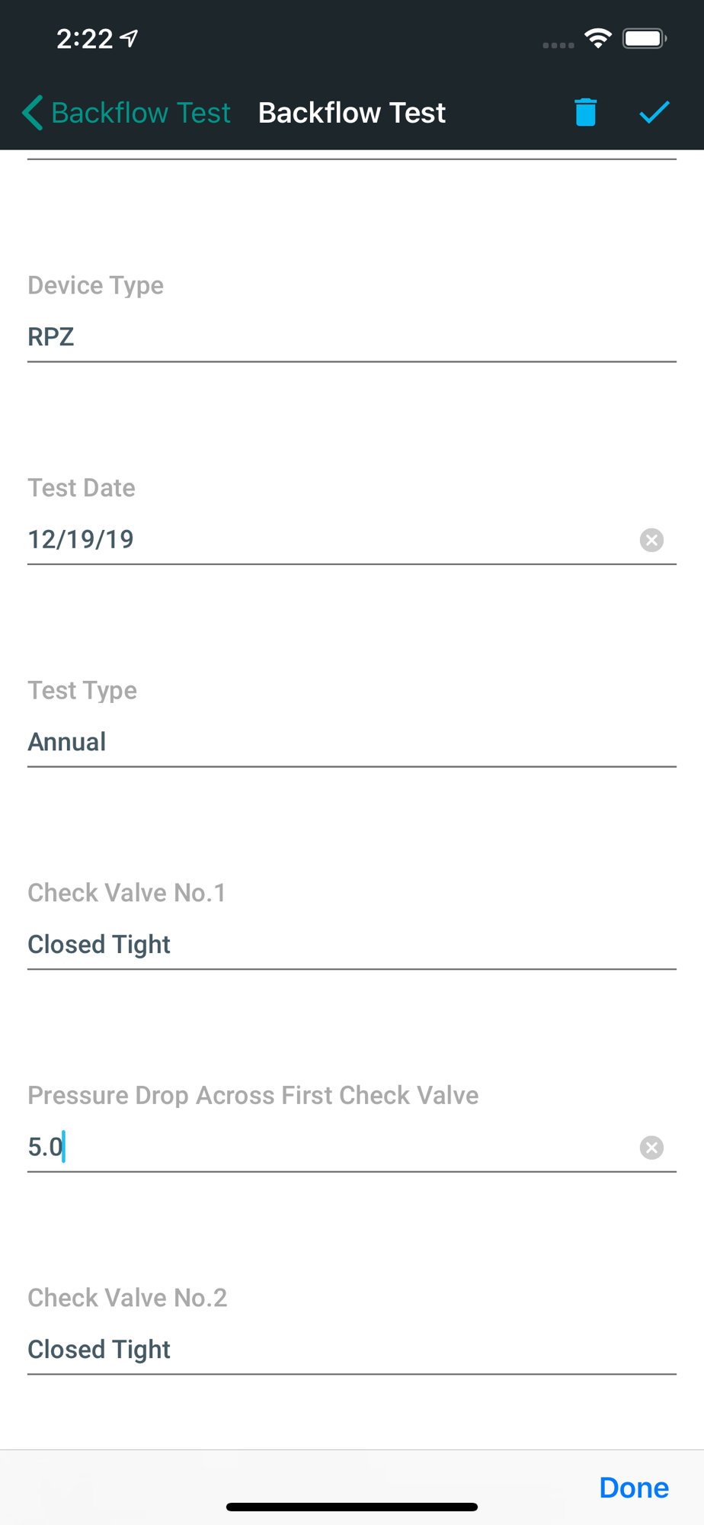Go back via Backflow Test link
The height and width of the screenshot is (1525, 704).
pos(140,113)
